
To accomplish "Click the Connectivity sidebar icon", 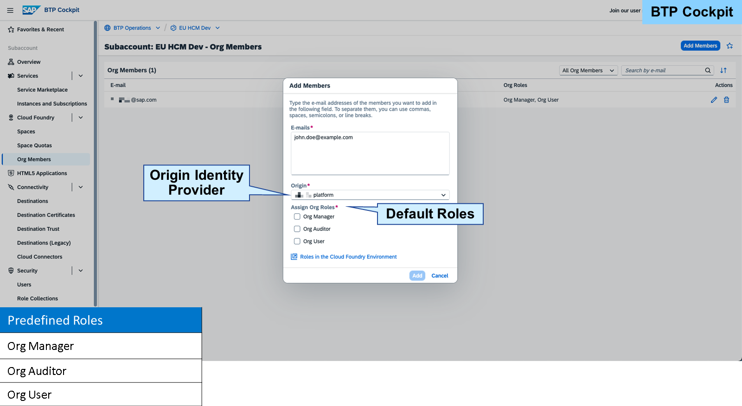I will tap(11, 187).
